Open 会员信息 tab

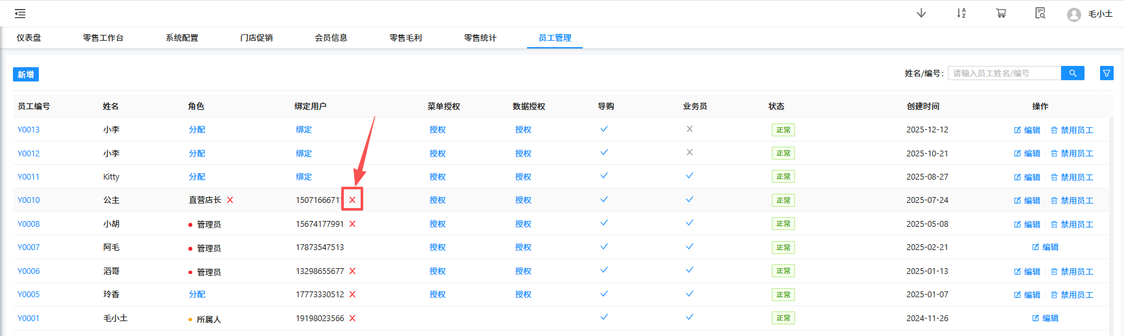coord(331,37)
